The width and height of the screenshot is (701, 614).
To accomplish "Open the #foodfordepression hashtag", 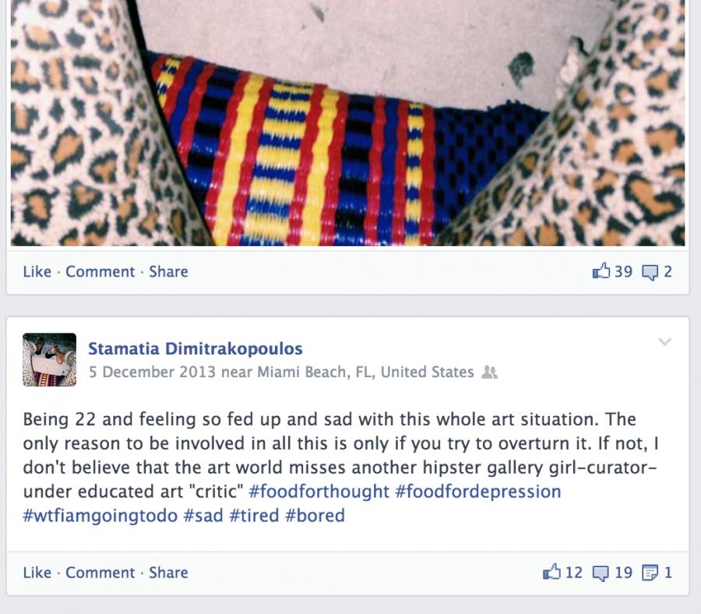I will click(x=478, y=492).
